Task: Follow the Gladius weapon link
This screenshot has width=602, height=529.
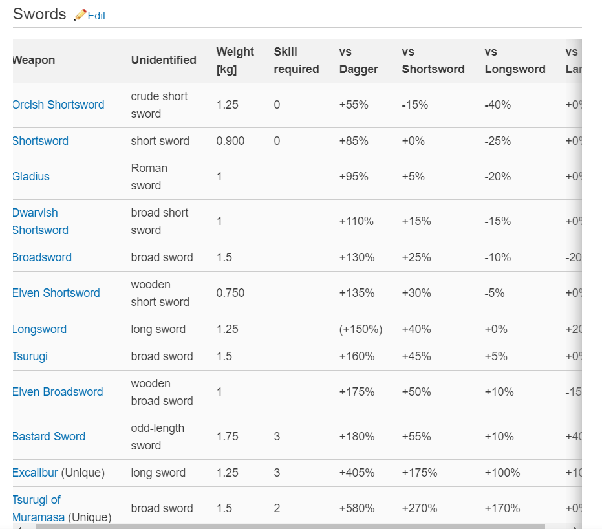Action: point(31,177)
